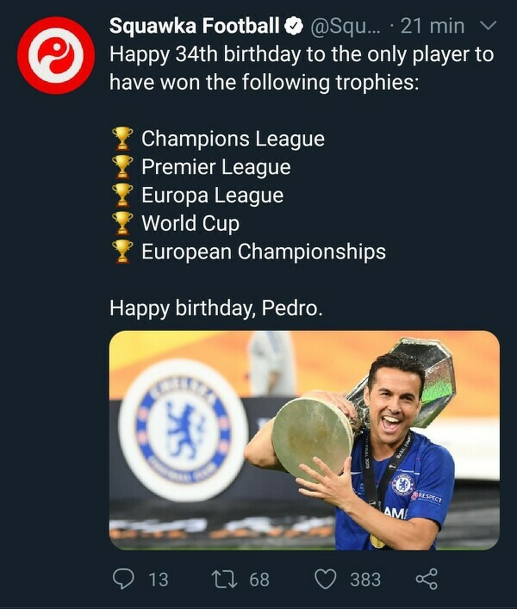The image size is (517, 609).
Task: View the 68 retweets count
Action: (259, 579)
